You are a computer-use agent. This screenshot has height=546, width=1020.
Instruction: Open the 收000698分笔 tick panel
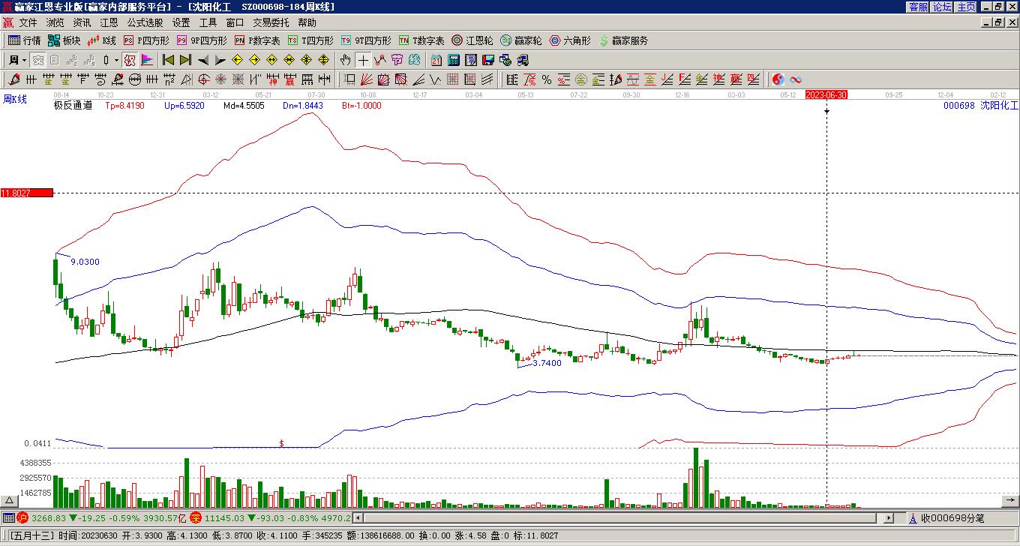[x=947, y=517]
